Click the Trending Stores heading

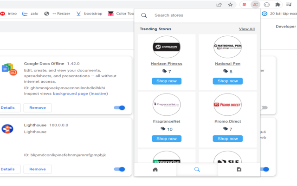[155, 29]
